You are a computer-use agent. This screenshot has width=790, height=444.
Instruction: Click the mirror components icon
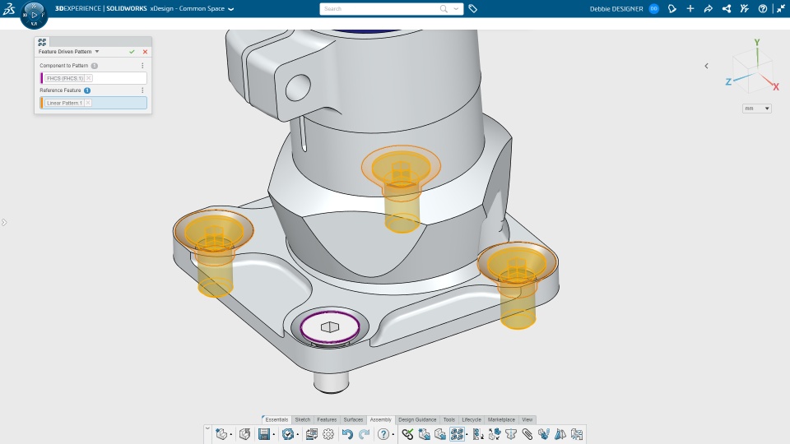point(560,434)
